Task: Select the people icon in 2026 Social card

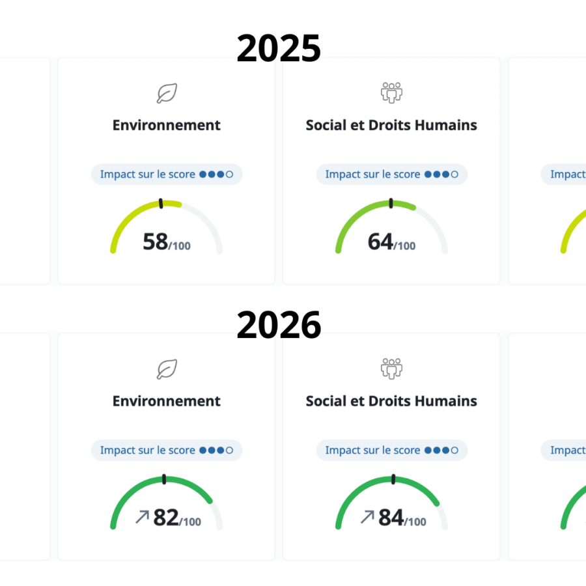Action: click(x=391, y=369)
